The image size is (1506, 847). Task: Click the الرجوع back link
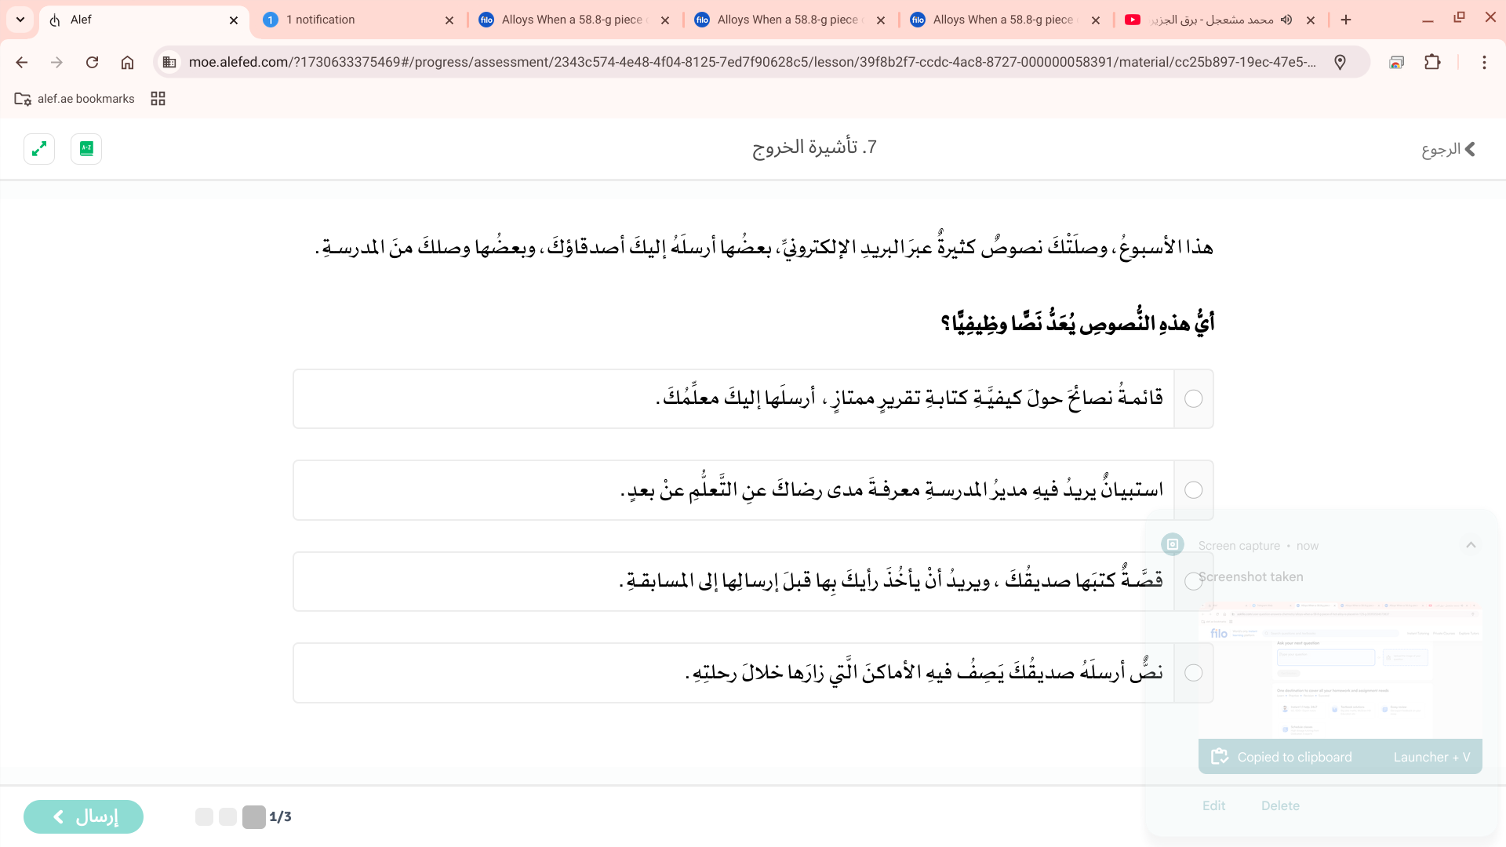[x=1448, y=149]
